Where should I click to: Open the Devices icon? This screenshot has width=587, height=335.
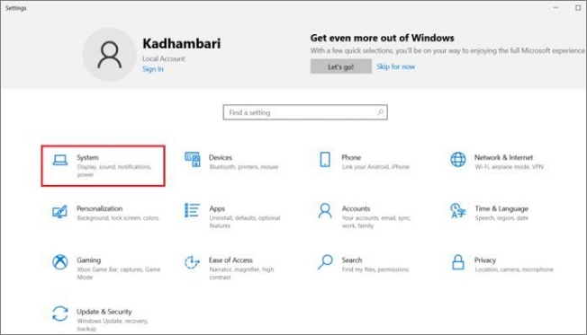[193, 160]
